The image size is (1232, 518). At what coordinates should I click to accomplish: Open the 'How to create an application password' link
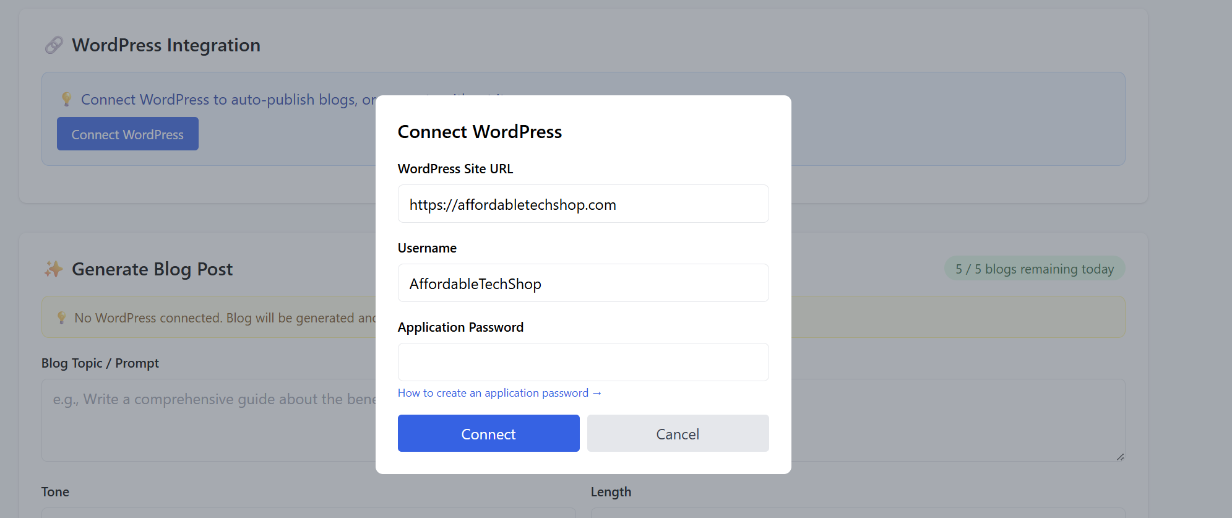tap(499, 393)
